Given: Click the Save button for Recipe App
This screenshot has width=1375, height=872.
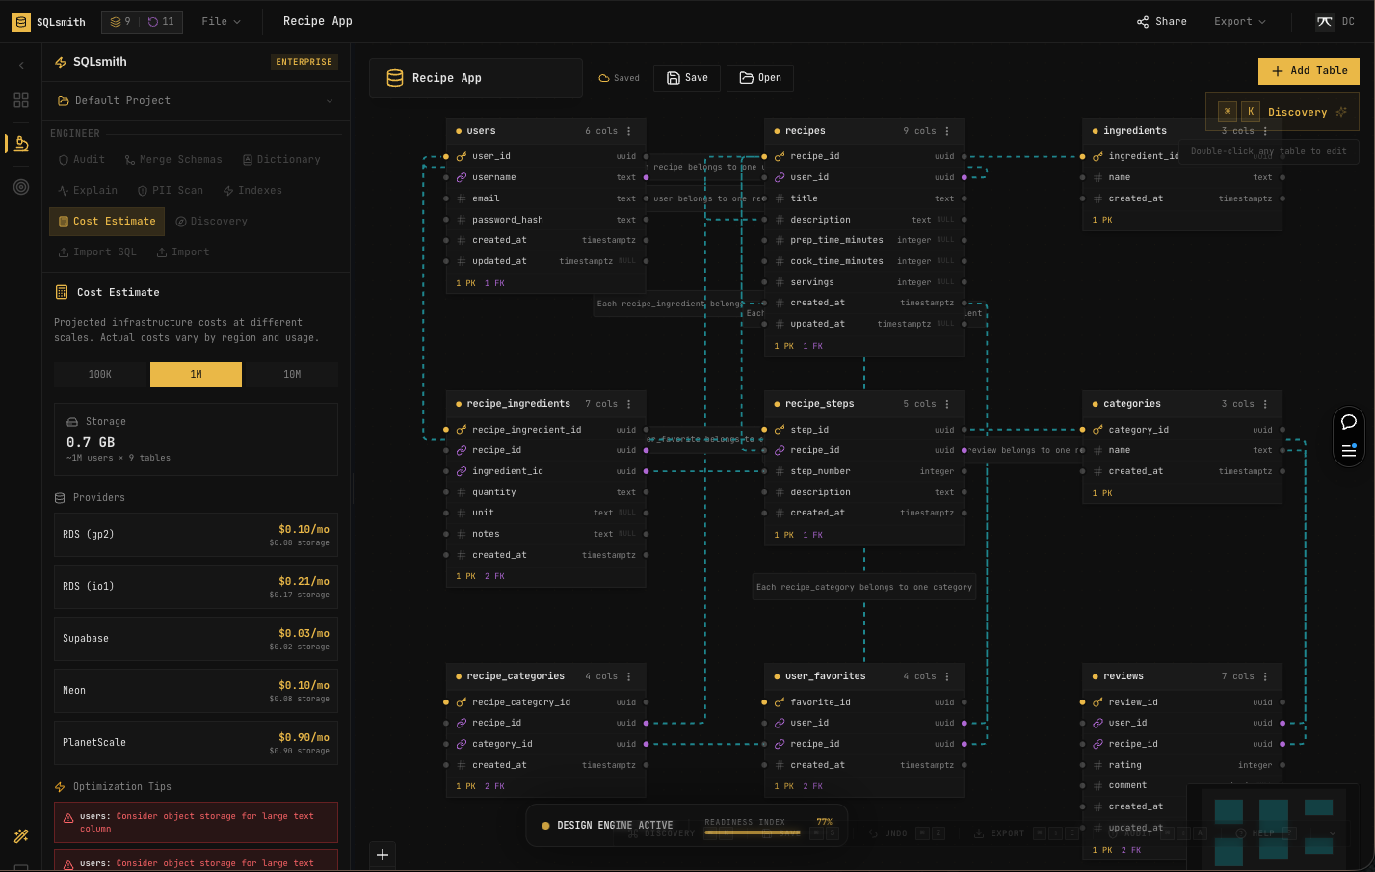Looking at the screenshot, I should point(686,78).
